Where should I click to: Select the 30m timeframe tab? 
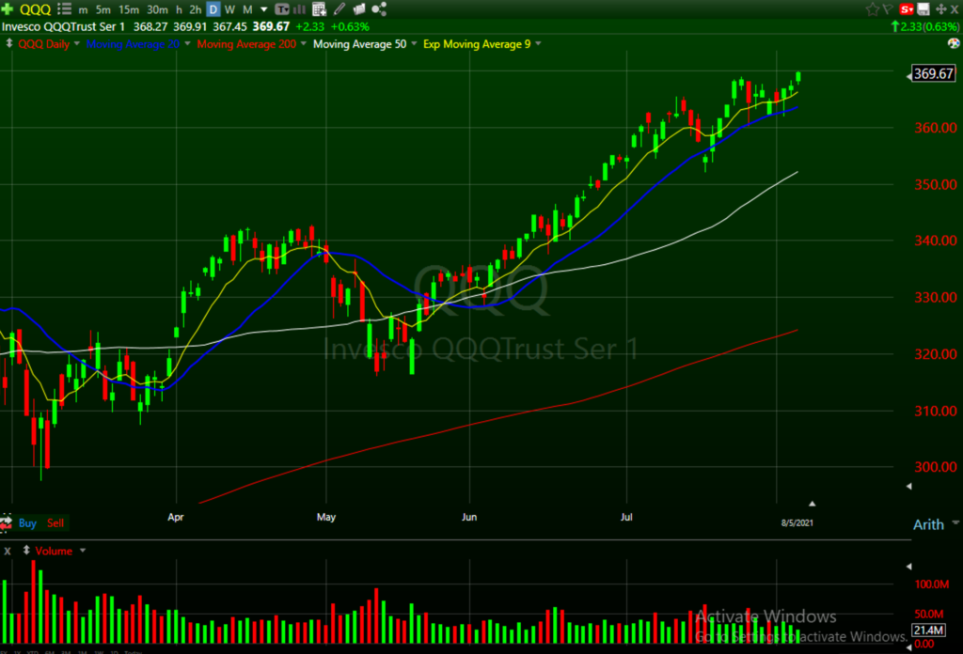[x=157, y=9]
